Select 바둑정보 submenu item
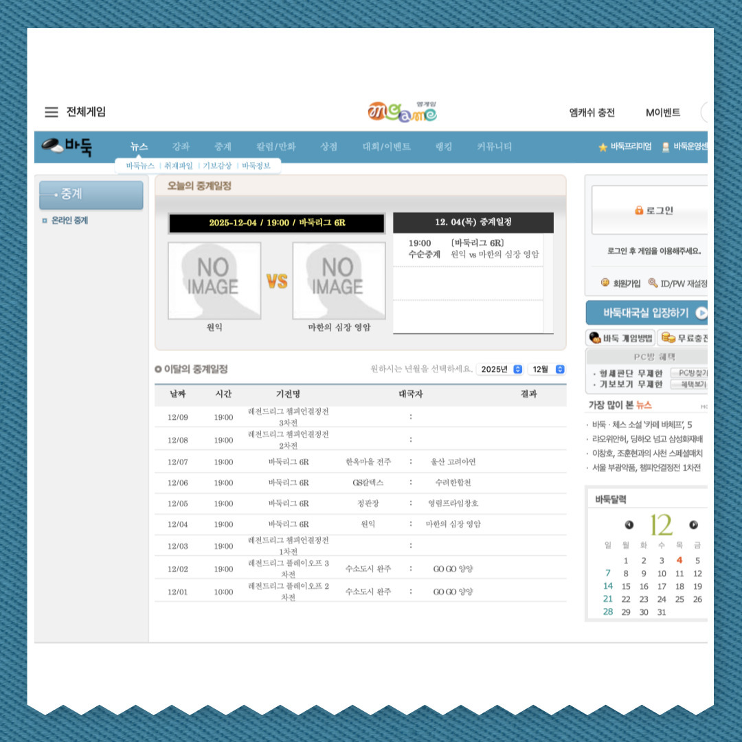This screenshot has height=742, width=742. [256, 166]
